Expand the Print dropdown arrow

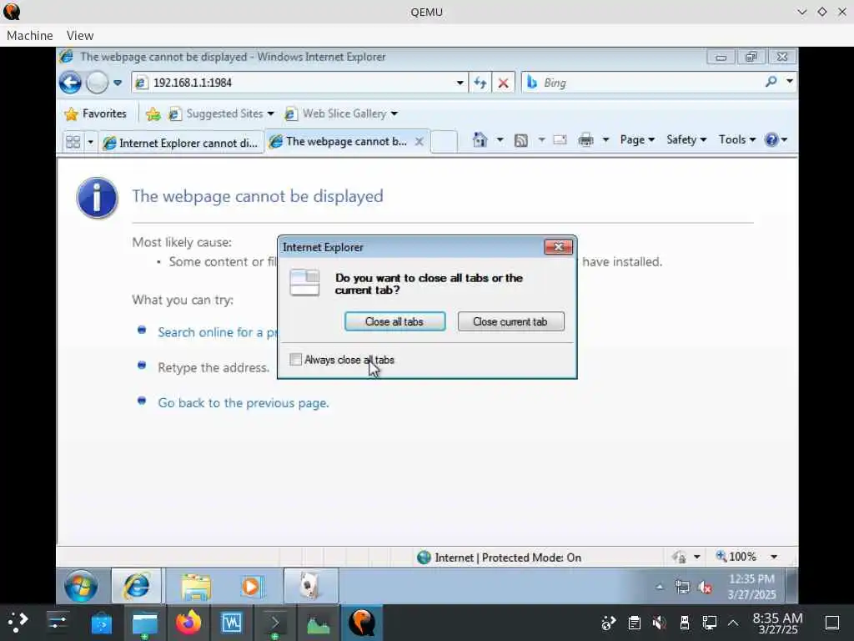605,140
